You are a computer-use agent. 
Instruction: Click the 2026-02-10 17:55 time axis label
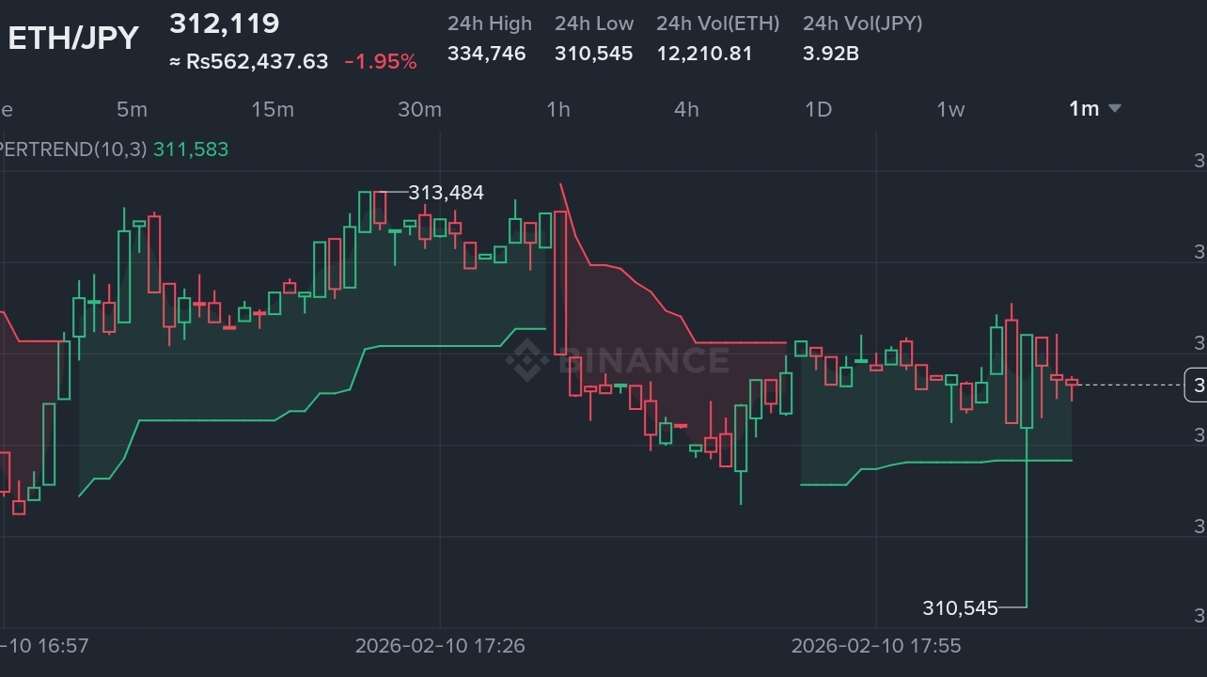(876, 646)
